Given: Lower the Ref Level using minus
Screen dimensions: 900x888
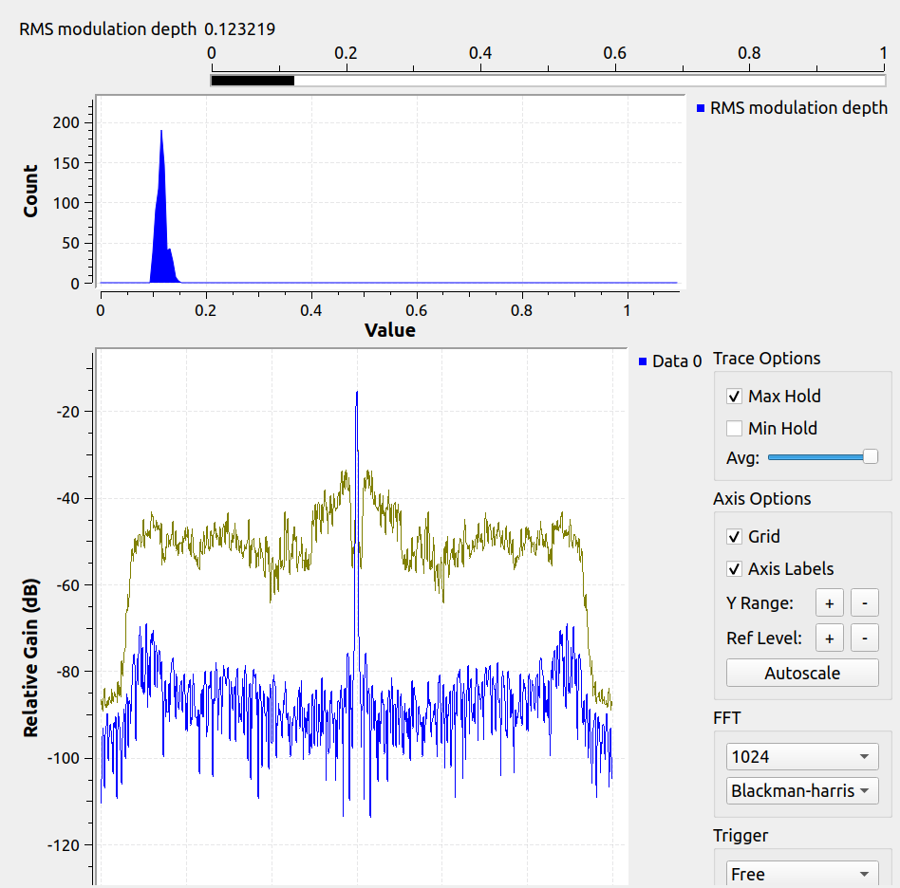Looking at the screenshot, I should 865,638.
